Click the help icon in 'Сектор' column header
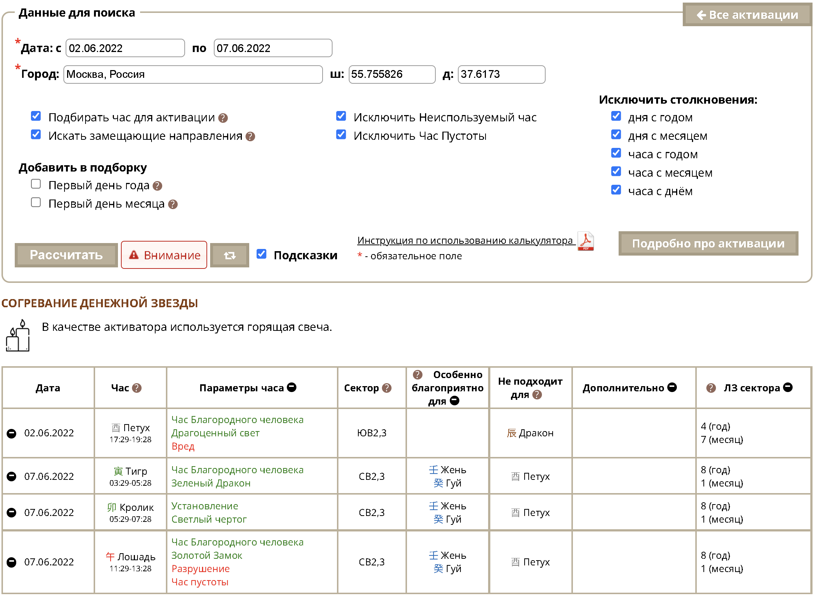The image size is (814, 596). [387, 388]
